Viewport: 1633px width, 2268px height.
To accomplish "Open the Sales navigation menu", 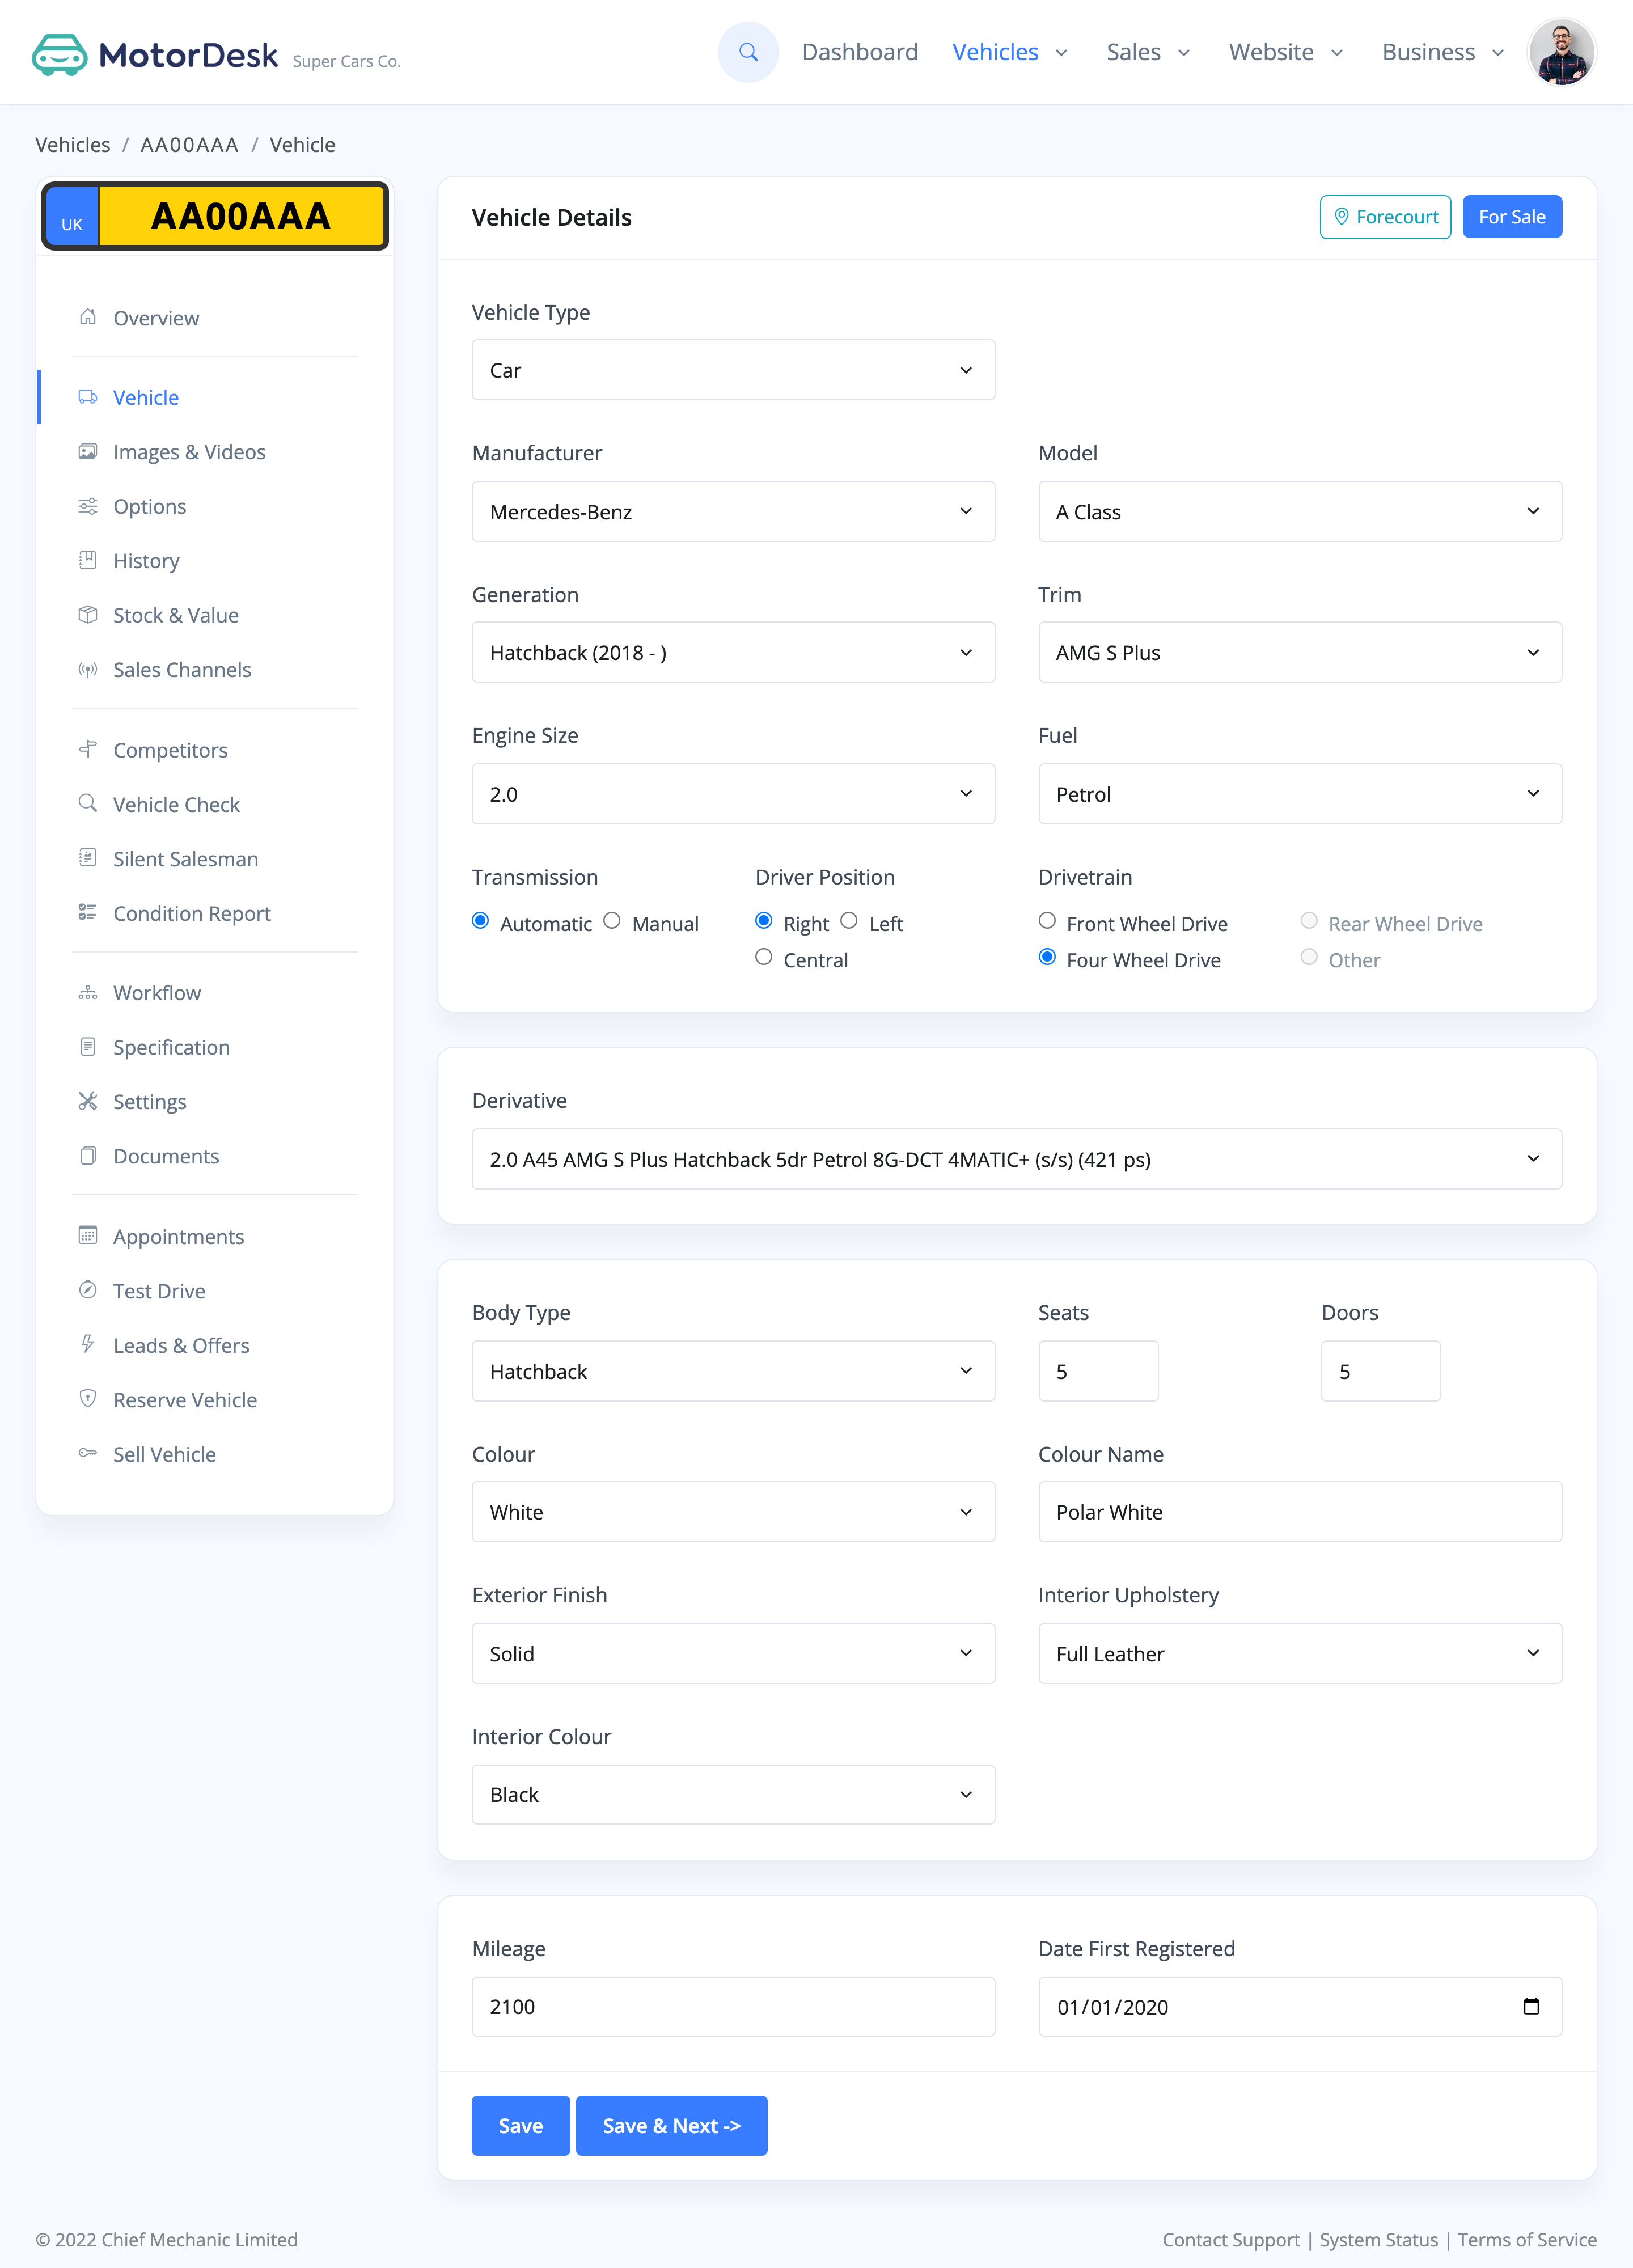I will tap(1147, 52).
